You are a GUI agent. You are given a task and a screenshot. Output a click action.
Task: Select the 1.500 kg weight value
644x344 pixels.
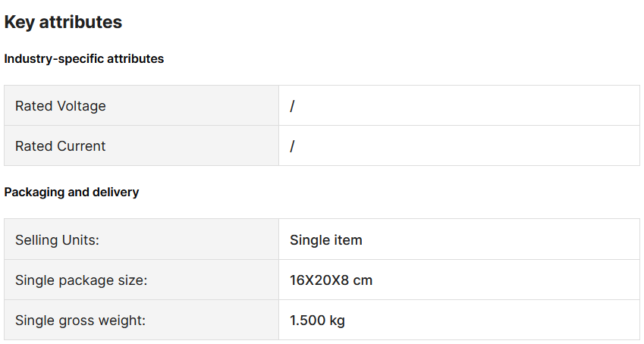point(318,321)
